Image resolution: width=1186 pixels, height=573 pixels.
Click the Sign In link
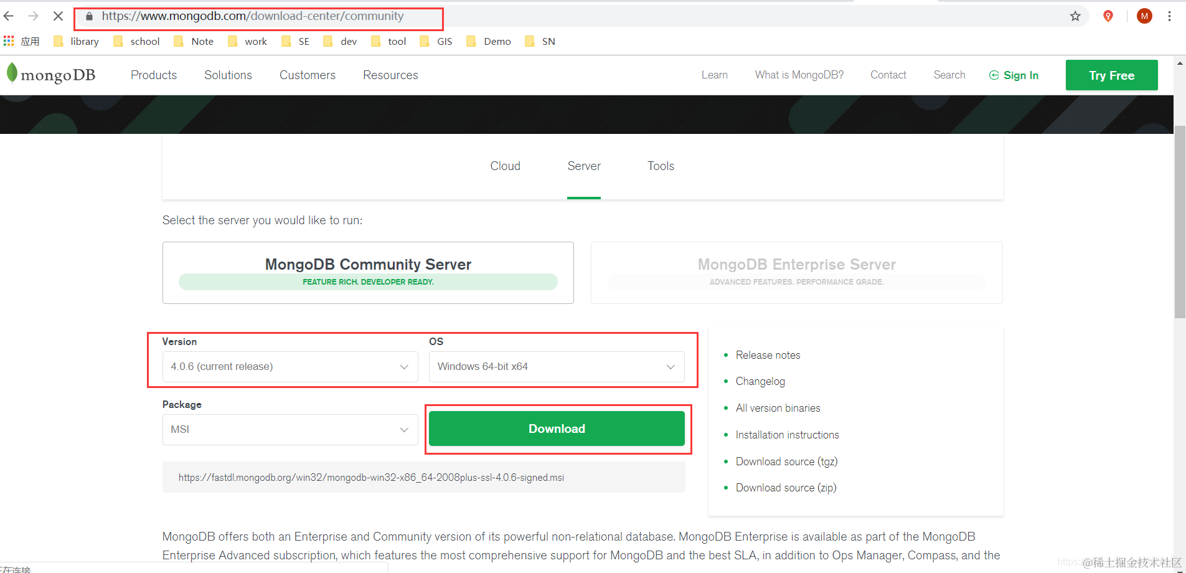coord(1014,75)
